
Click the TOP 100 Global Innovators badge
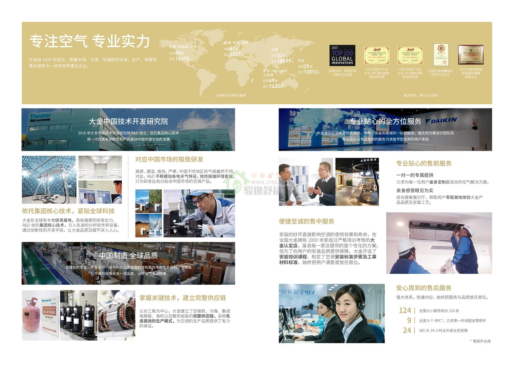pyautogui.click(x=342, y=55)
